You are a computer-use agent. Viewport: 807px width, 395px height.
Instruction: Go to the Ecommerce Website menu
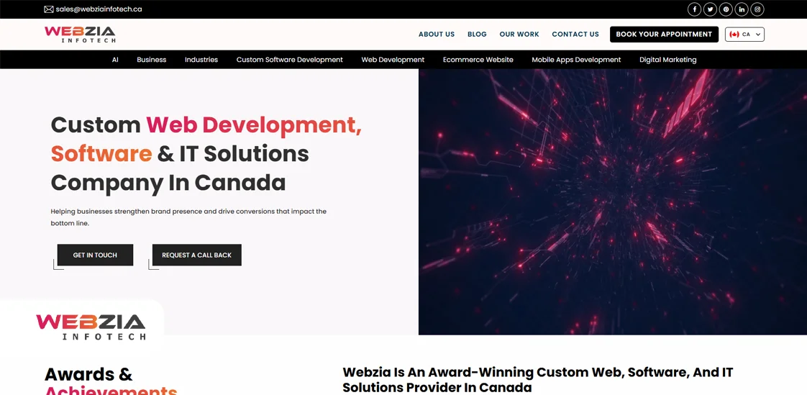coord(478,60)
